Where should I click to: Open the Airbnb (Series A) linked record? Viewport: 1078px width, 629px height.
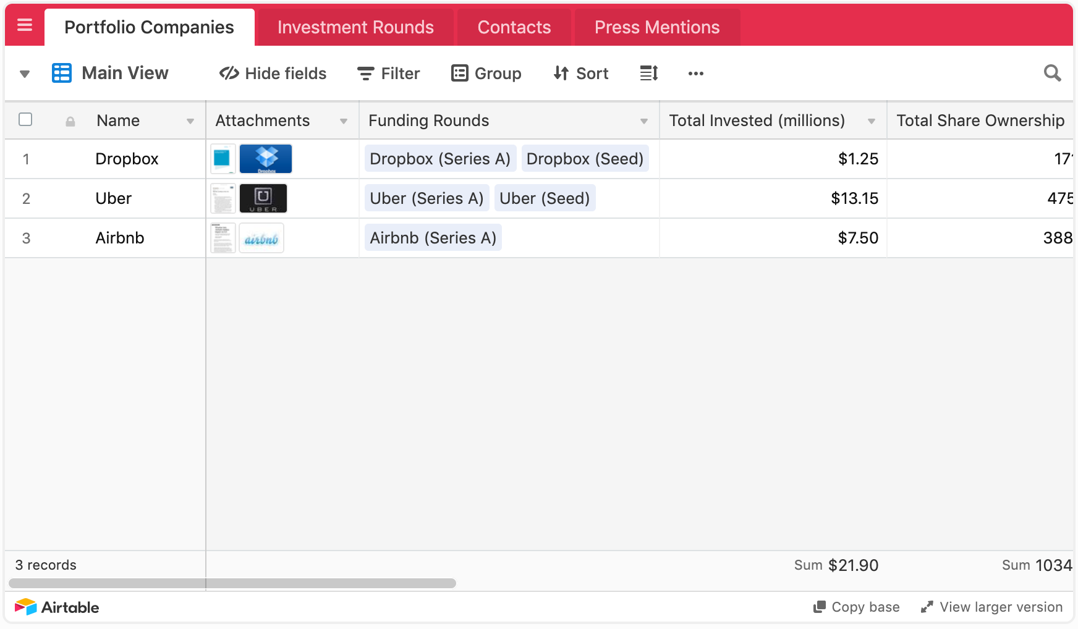coord(433,238)
